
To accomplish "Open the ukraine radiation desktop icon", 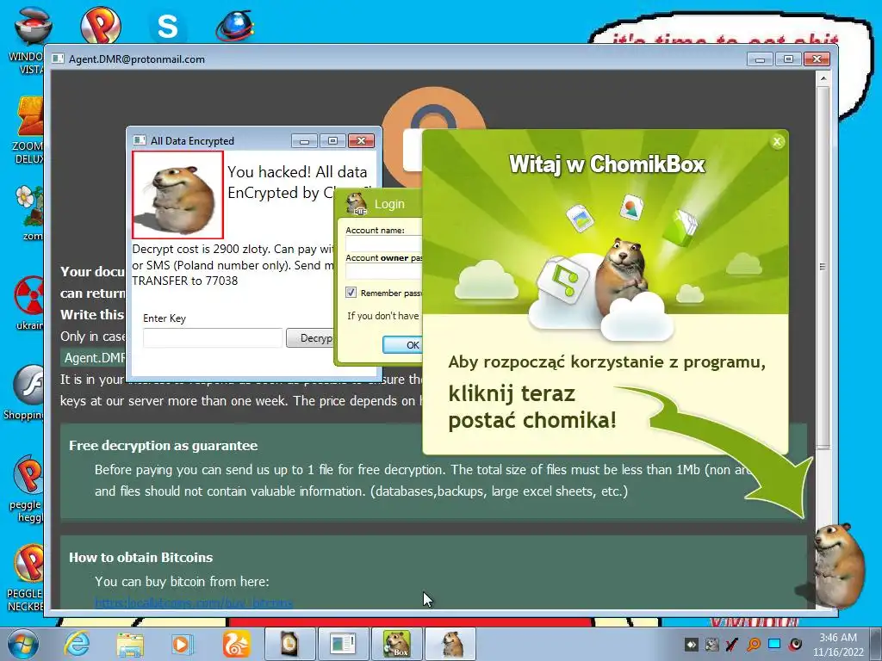I will 29,302.
